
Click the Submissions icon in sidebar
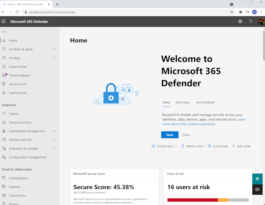(x=4, y=195)
